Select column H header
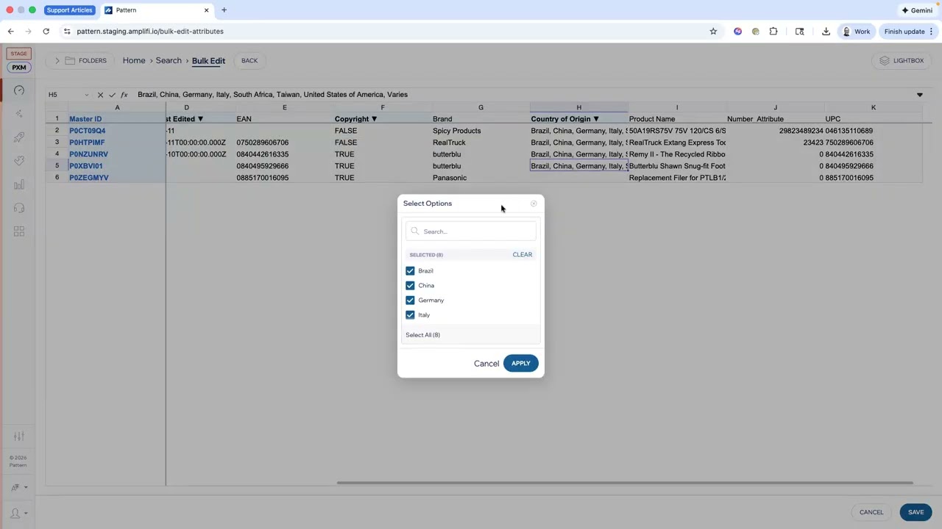 (x=578, y=108)
